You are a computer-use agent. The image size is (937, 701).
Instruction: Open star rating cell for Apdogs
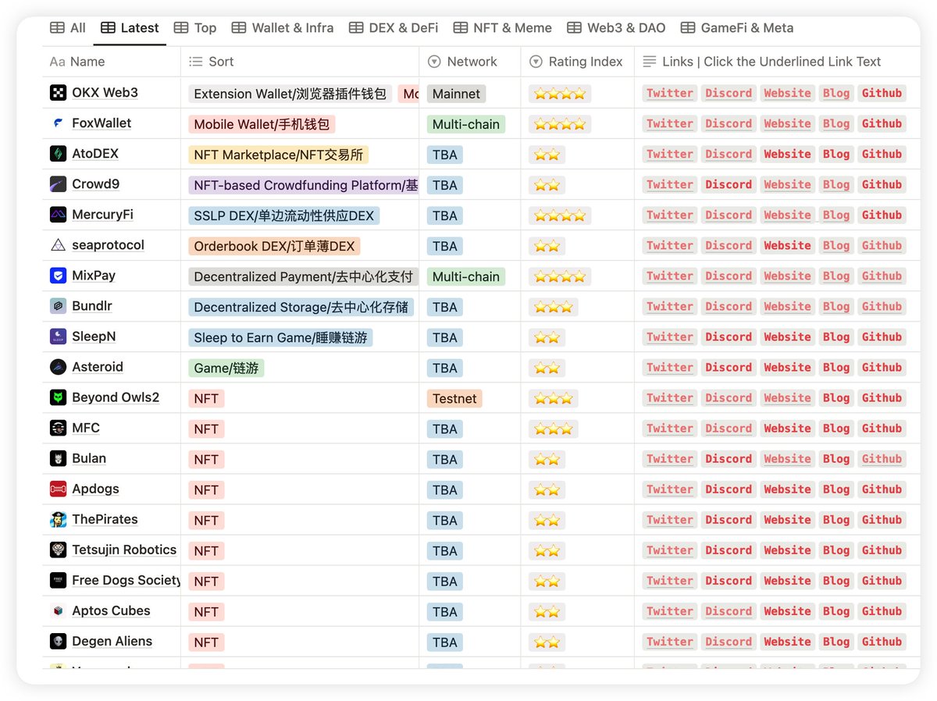click(547, 489)
